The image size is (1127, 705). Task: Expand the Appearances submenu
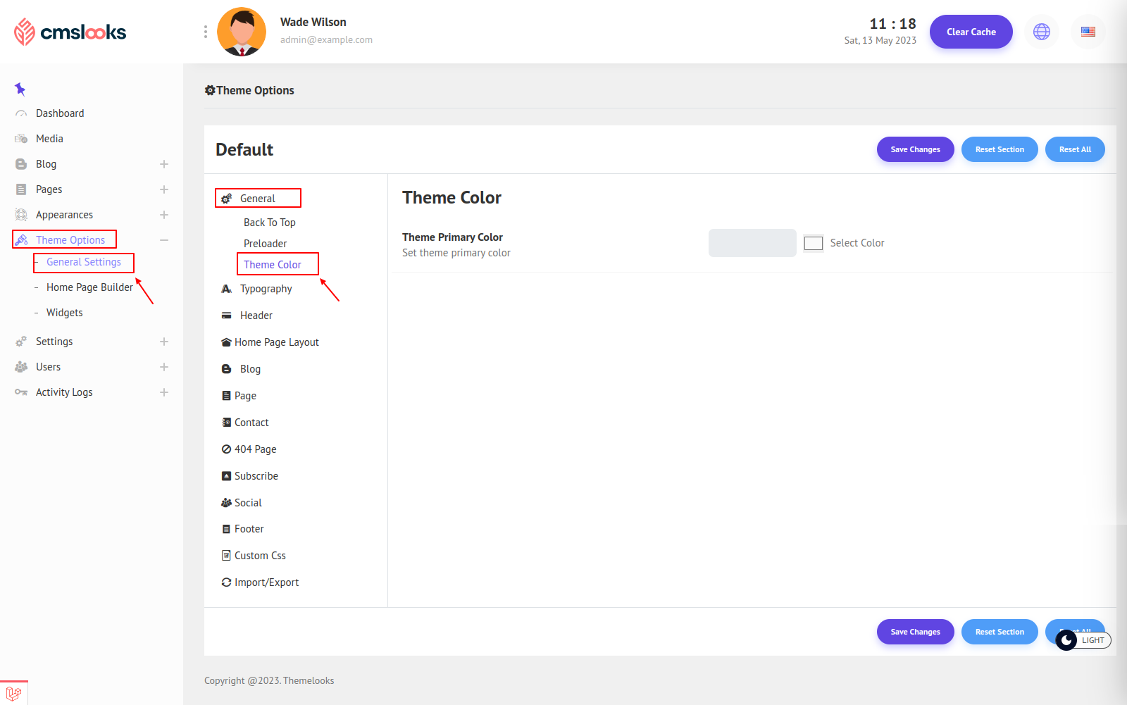pyautogui.click(x=164, y=215)
